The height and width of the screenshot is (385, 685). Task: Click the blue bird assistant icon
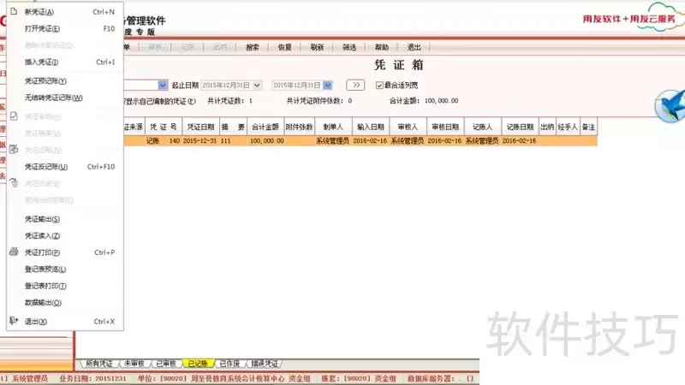[x=670, y=105]
